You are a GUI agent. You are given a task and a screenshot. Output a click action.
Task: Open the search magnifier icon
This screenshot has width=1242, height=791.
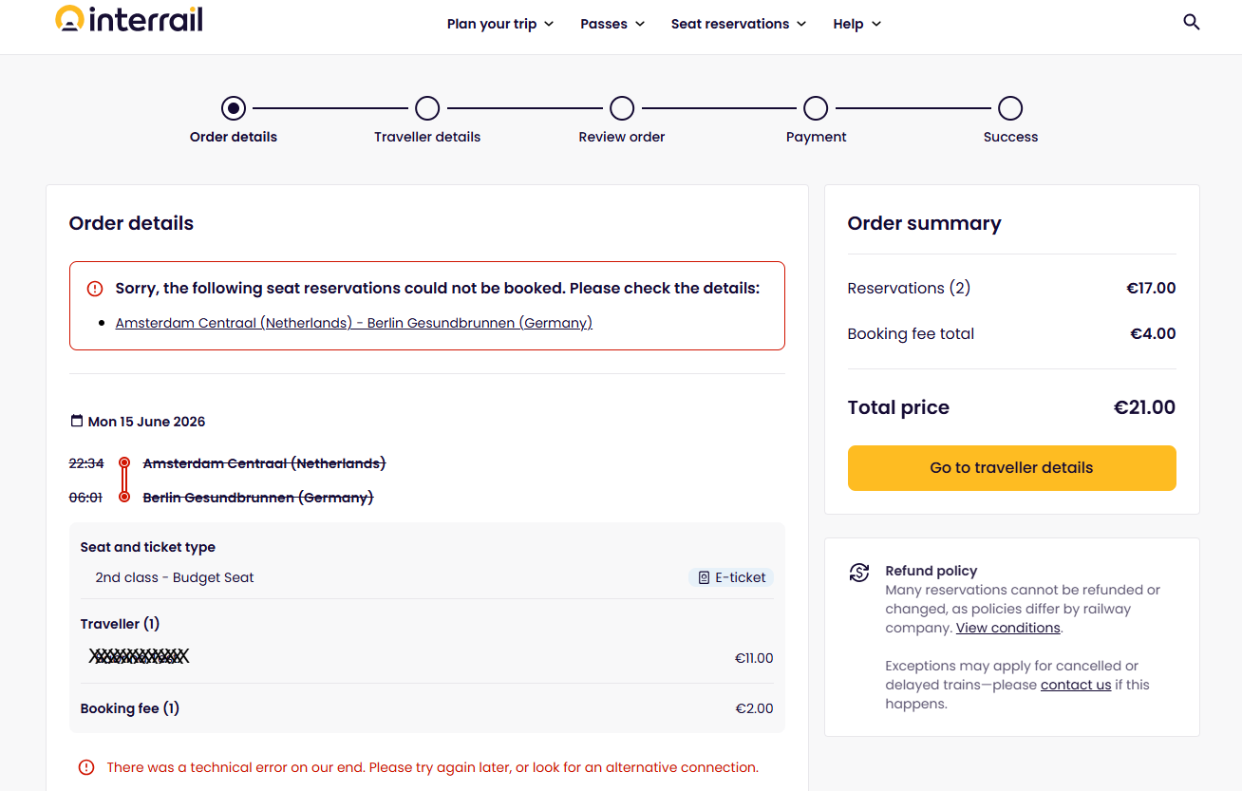click(1192, 22)
